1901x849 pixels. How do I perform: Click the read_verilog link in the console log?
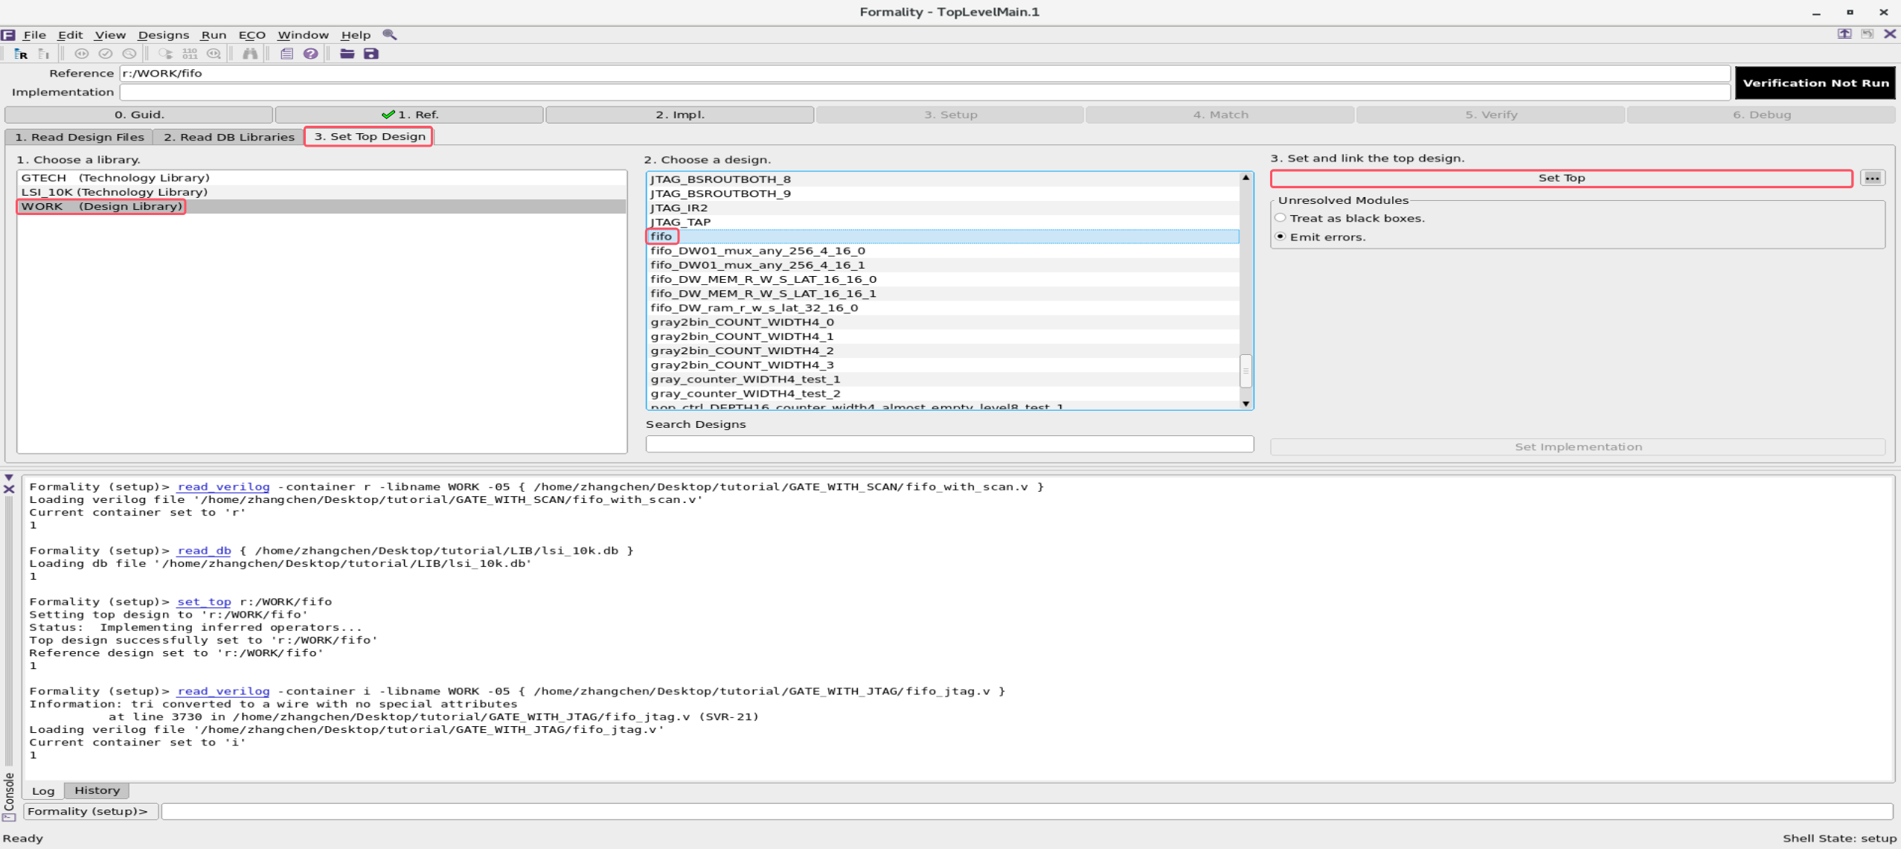point(222,486)
